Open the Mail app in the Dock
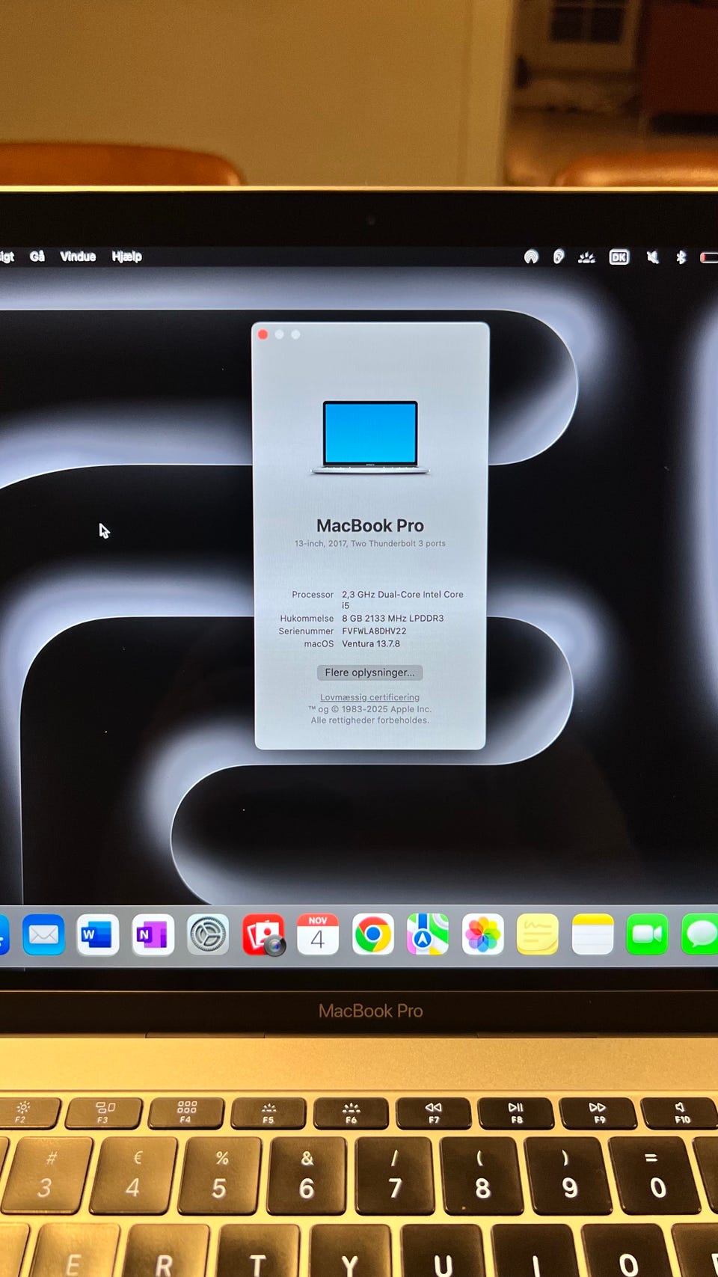Screen dimensions: 718x1277 [43, 934]
